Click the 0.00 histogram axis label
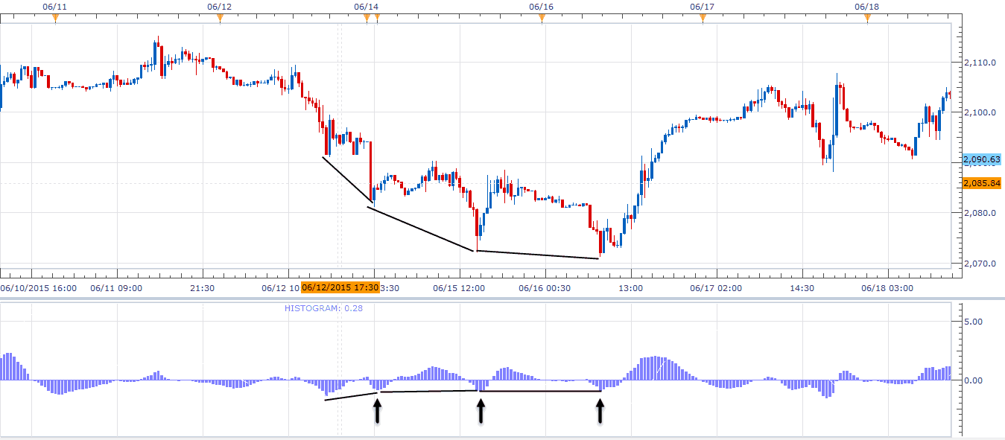Image resolution: width=1005 pixels, height=440 pixels. point(973,380)
